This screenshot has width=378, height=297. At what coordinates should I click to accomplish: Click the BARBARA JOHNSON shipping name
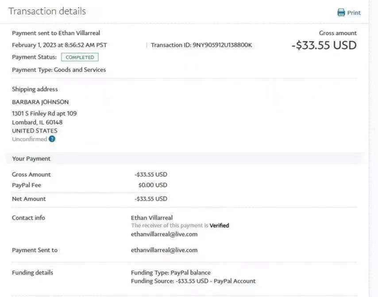click(x=40, y=102)
